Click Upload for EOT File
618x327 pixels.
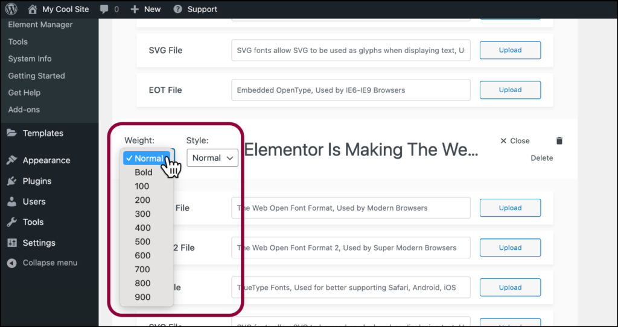pyautogui.click(x=510, y=90)
